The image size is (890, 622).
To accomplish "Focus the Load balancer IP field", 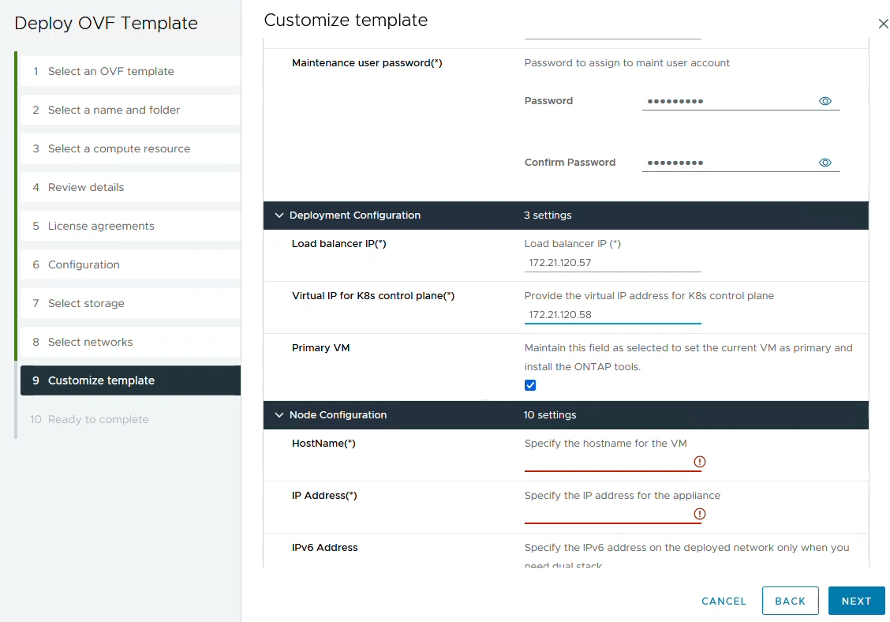I will 612,263.
